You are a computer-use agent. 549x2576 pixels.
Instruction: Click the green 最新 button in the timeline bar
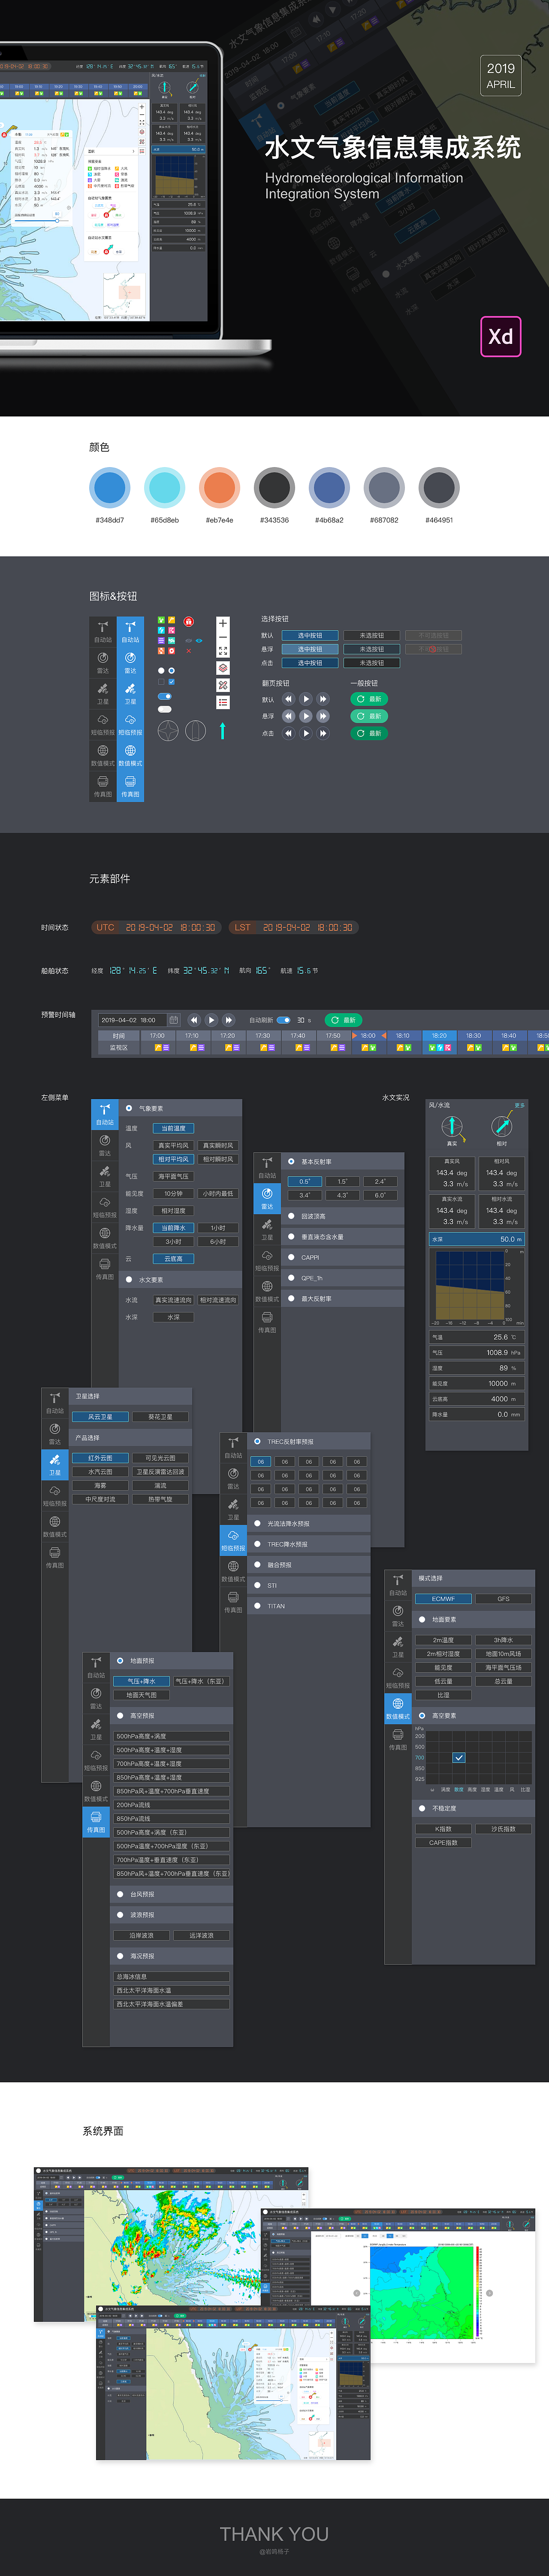[x=344, y=1020]
